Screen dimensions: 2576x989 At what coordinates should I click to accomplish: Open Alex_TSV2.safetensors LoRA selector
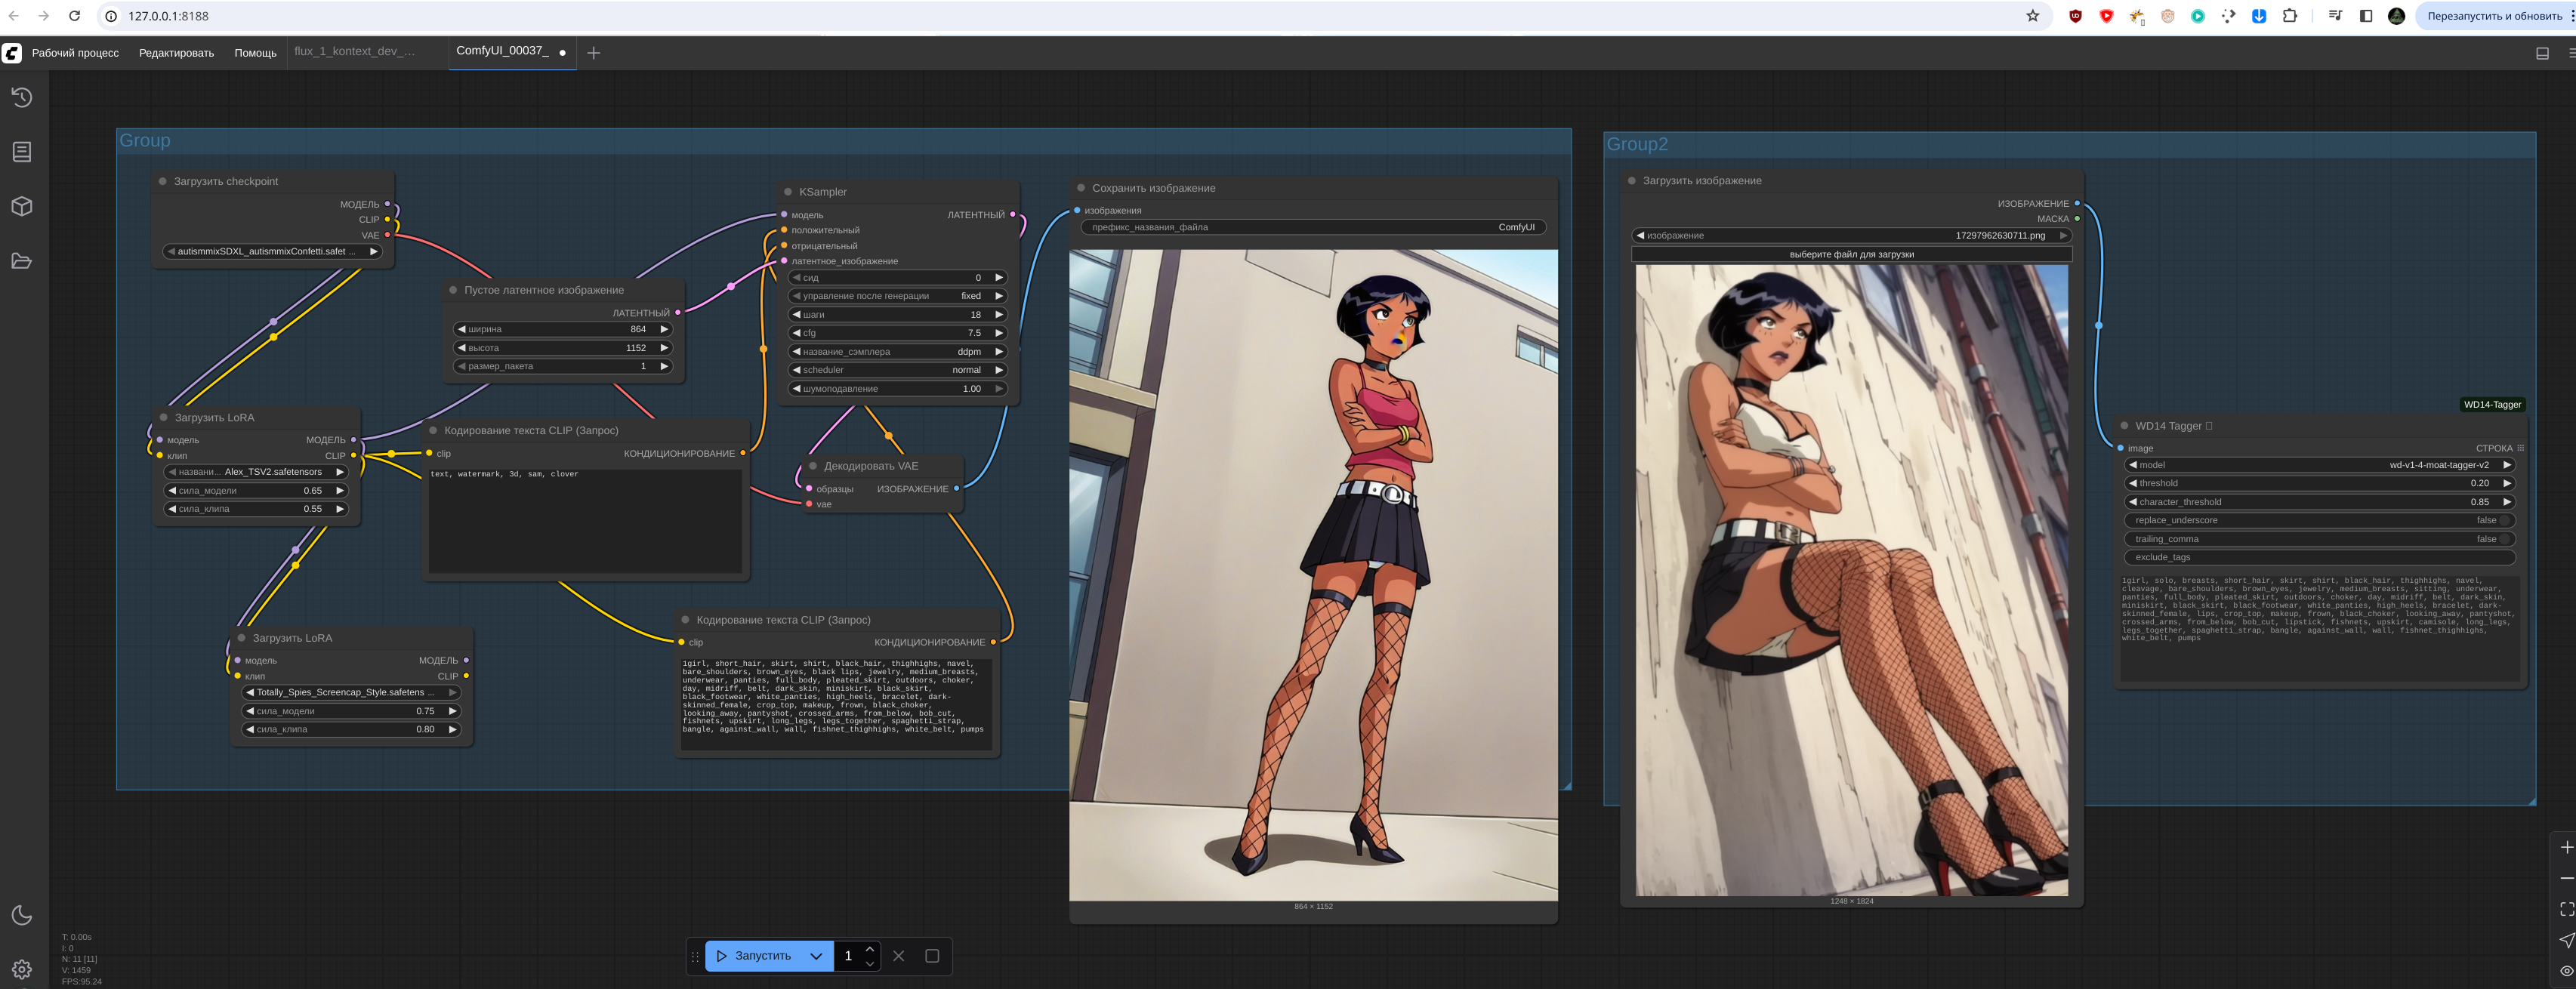click(x=256, y=472)
